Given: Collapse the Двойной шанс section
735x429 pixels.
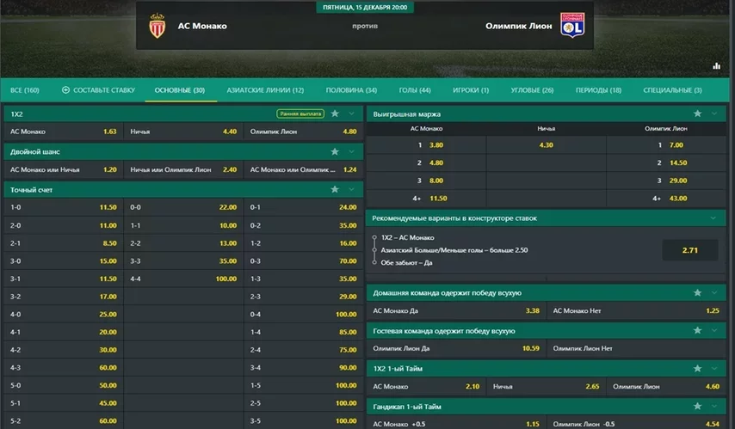Looking at the screenshot, I should [x=351, y=152].
